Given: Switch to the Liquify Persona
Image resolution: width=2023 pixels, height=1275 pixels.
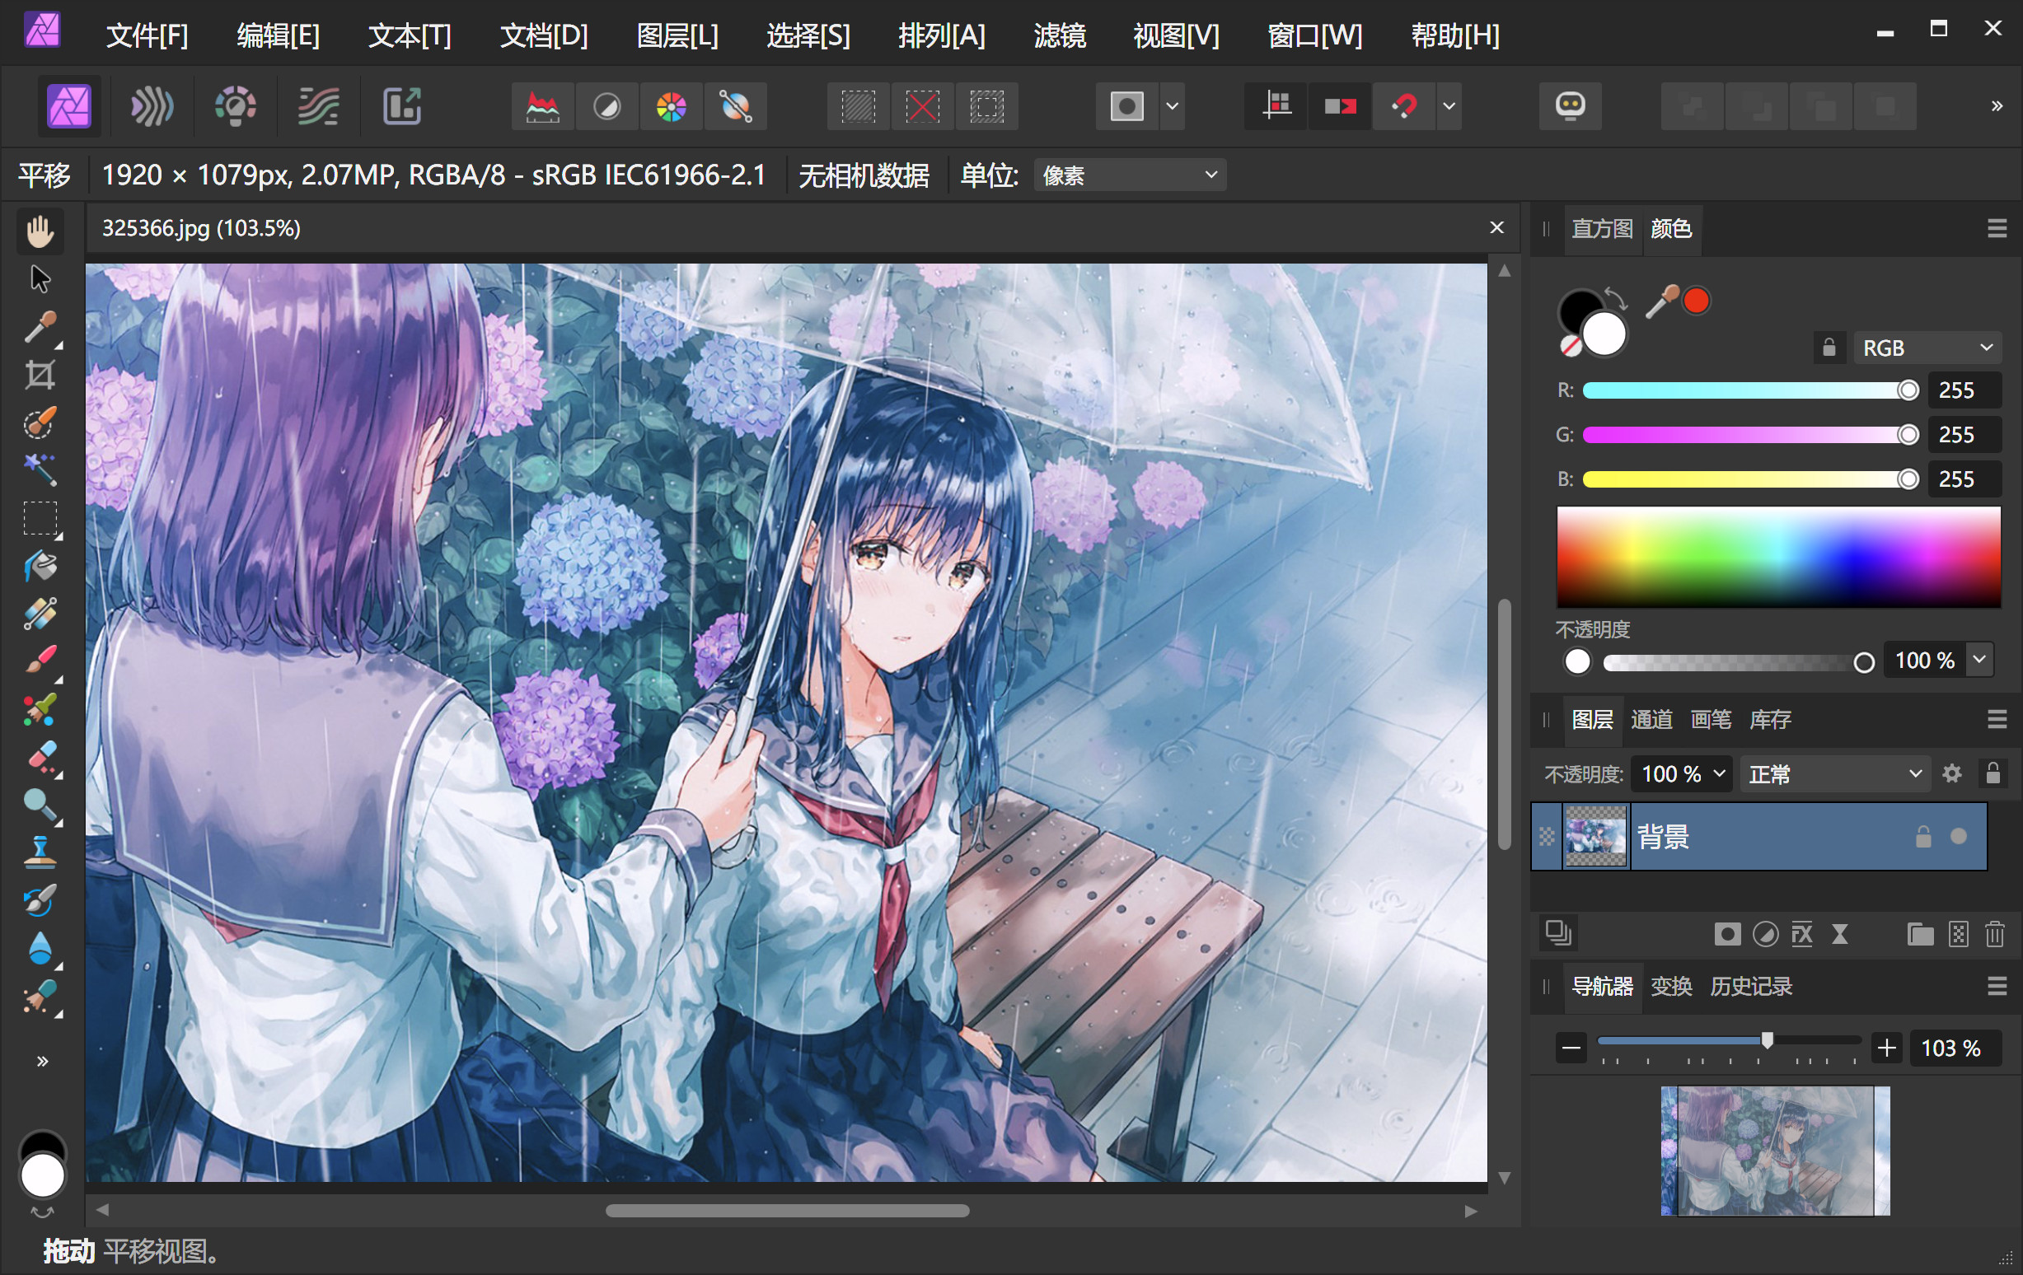Looking at the screenshot, I should point(152,107).
